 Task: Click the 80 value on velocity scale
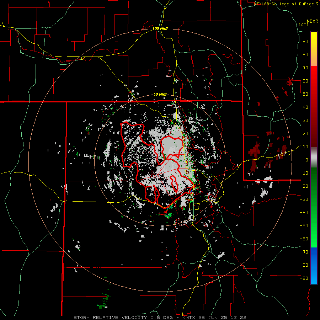pos(305,55)
